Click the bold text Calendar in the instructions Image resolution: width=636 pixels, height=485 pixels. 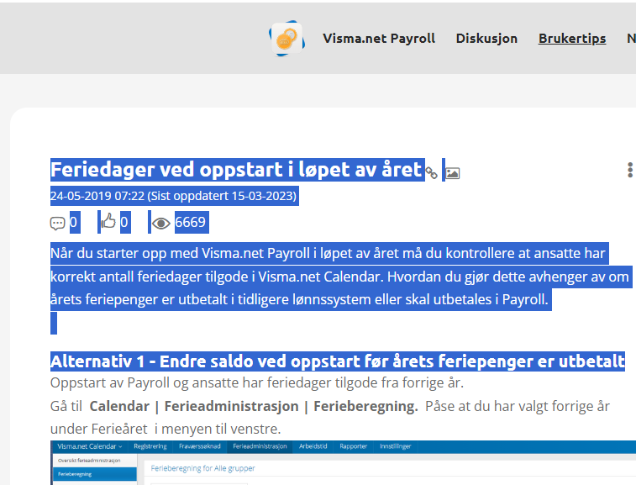[x=119, y=406]
